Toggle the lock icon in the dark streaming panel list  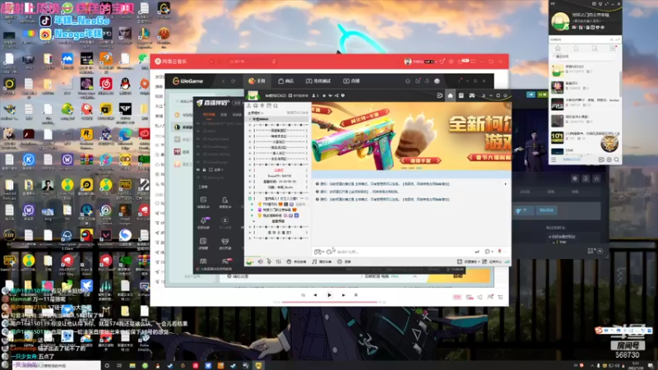point(204,170)
